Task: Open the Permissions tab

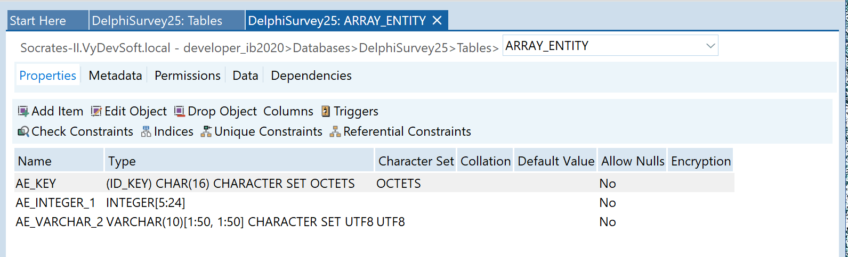Action: [187, 76]
